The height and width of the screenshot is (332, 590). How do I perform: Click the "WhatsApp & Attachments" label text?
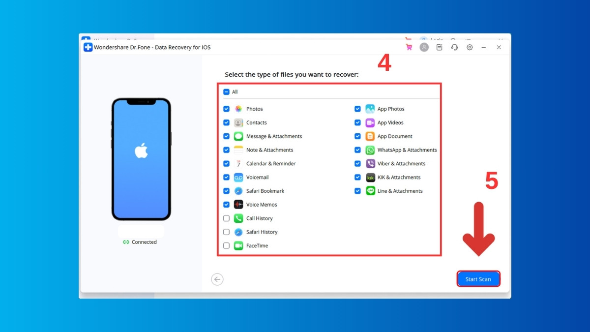[x=407, y=150]
